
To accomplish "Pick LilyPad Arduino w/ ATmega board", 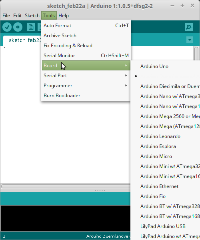I will click(x=166, y=236).
